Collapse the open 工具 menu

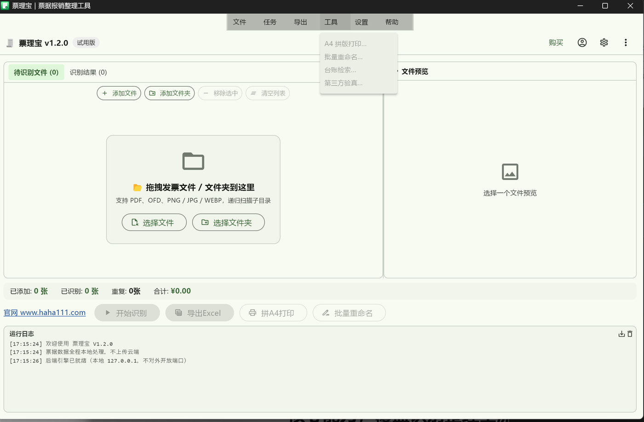click(331, 22)
